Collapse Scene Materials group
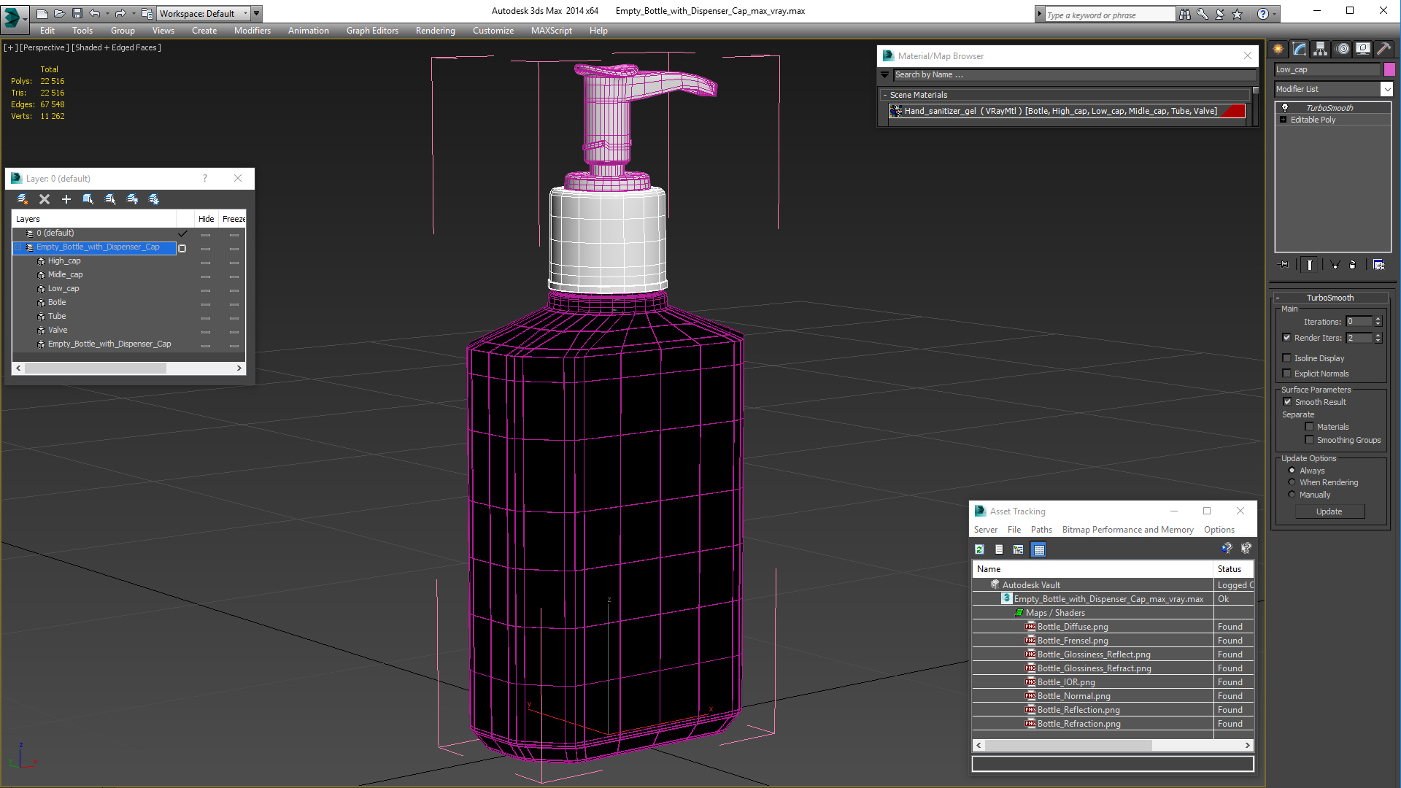Image resolution: width=1401 pixels, height=788 pixels. (885, 95)
